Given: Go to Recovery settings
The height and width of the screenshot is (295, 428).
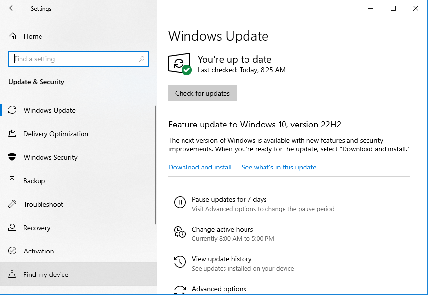Looking at the screenshot, I should click(37, 228).
